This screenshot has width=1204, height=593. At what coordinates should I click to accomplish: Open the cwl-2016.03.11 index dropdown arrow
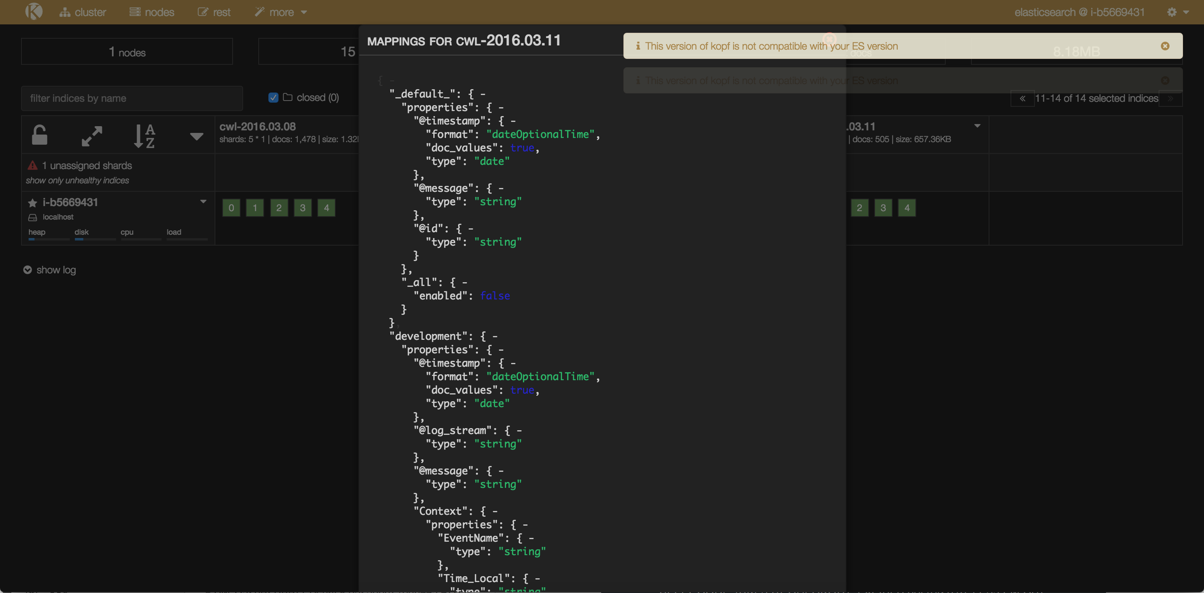coord(977,126)
